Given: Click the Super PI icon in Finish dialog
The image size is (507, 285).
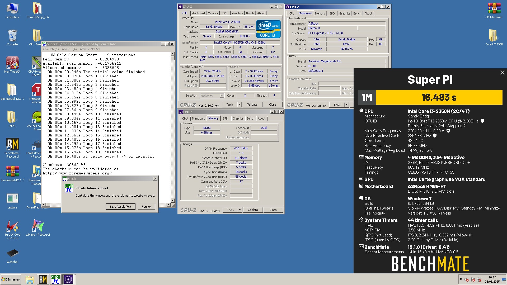Looking at the screenshot, I should 69,188.
